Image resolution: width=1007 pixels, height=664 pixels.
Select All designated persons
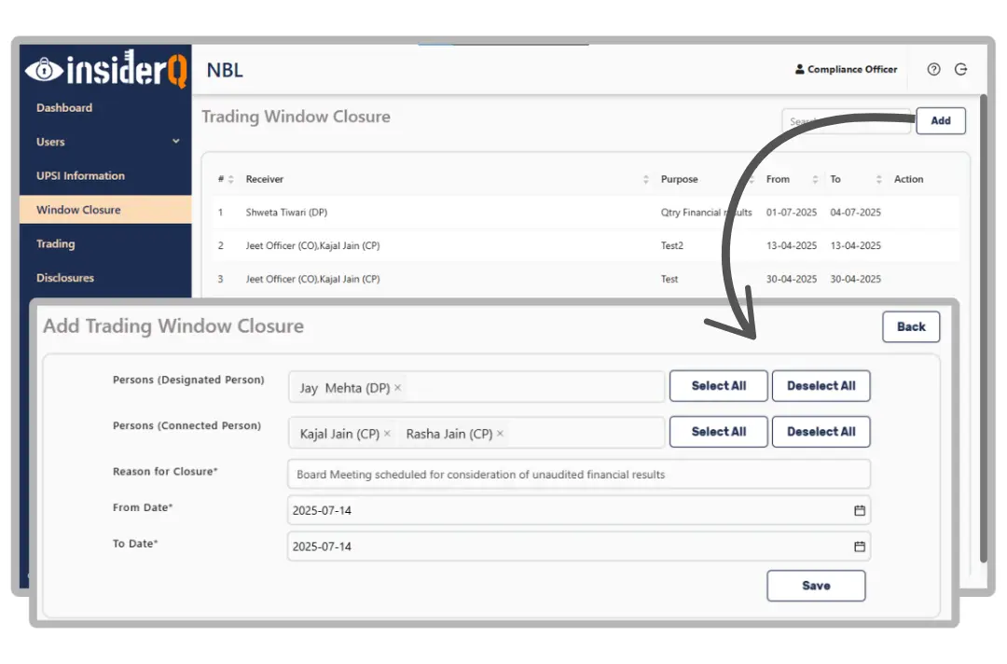[x=719, y=386]
